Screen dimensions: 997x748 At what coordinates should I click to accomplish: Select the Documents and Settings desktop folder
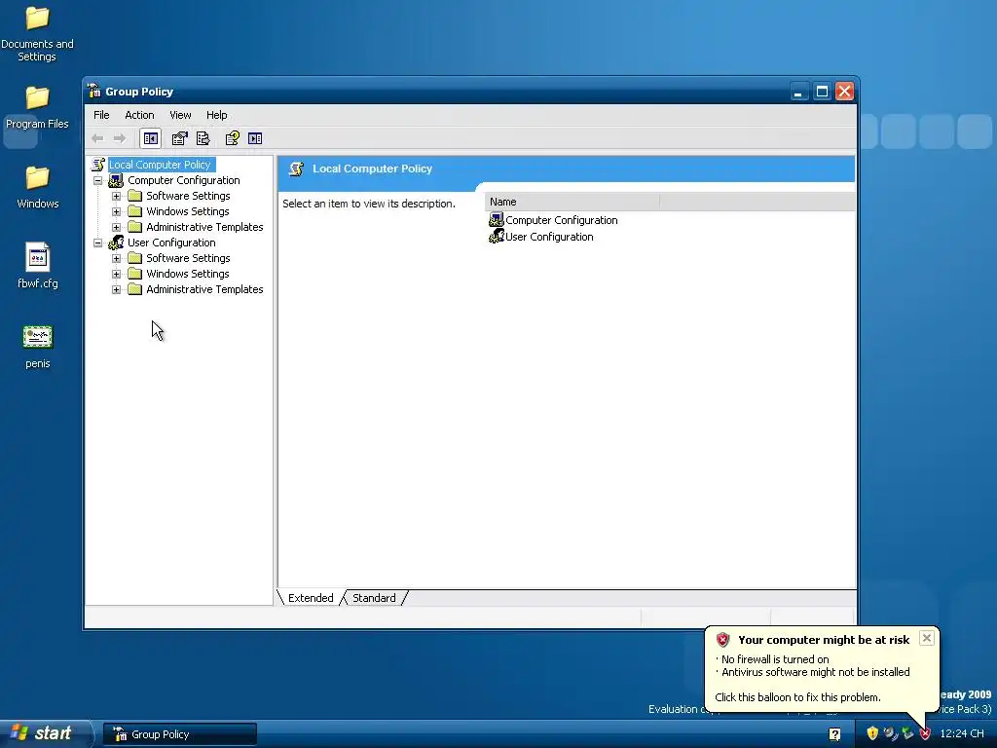[x=37, y=33]
